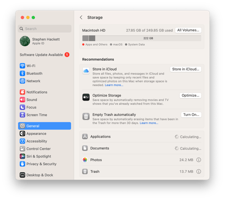Open the All Volumes list

point(188,30)
